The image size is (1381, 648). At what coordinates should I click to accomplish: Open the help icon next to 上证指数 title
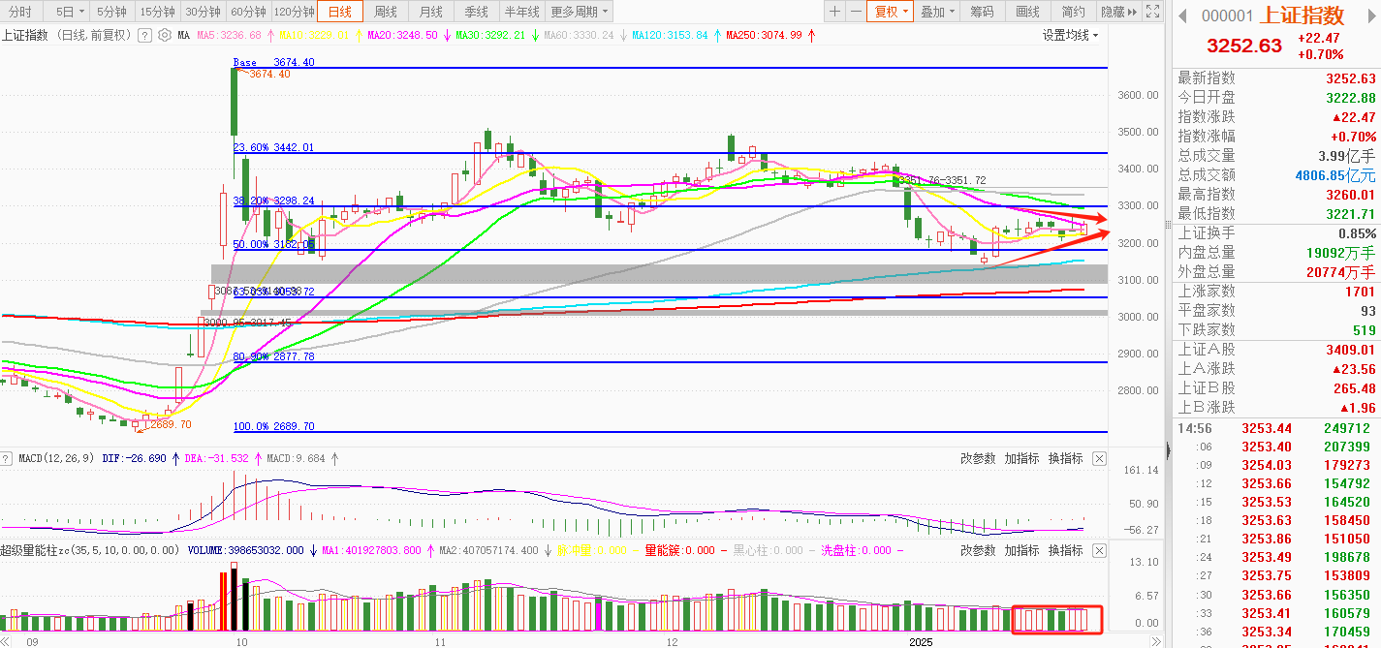144,35
